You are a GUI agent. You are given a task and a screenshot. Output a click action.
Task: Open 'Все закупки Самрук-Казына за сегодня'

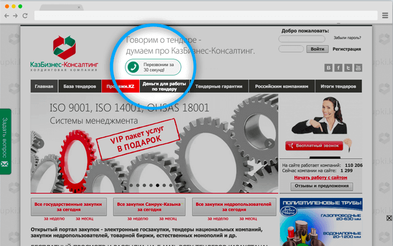(x=149, y=207)
